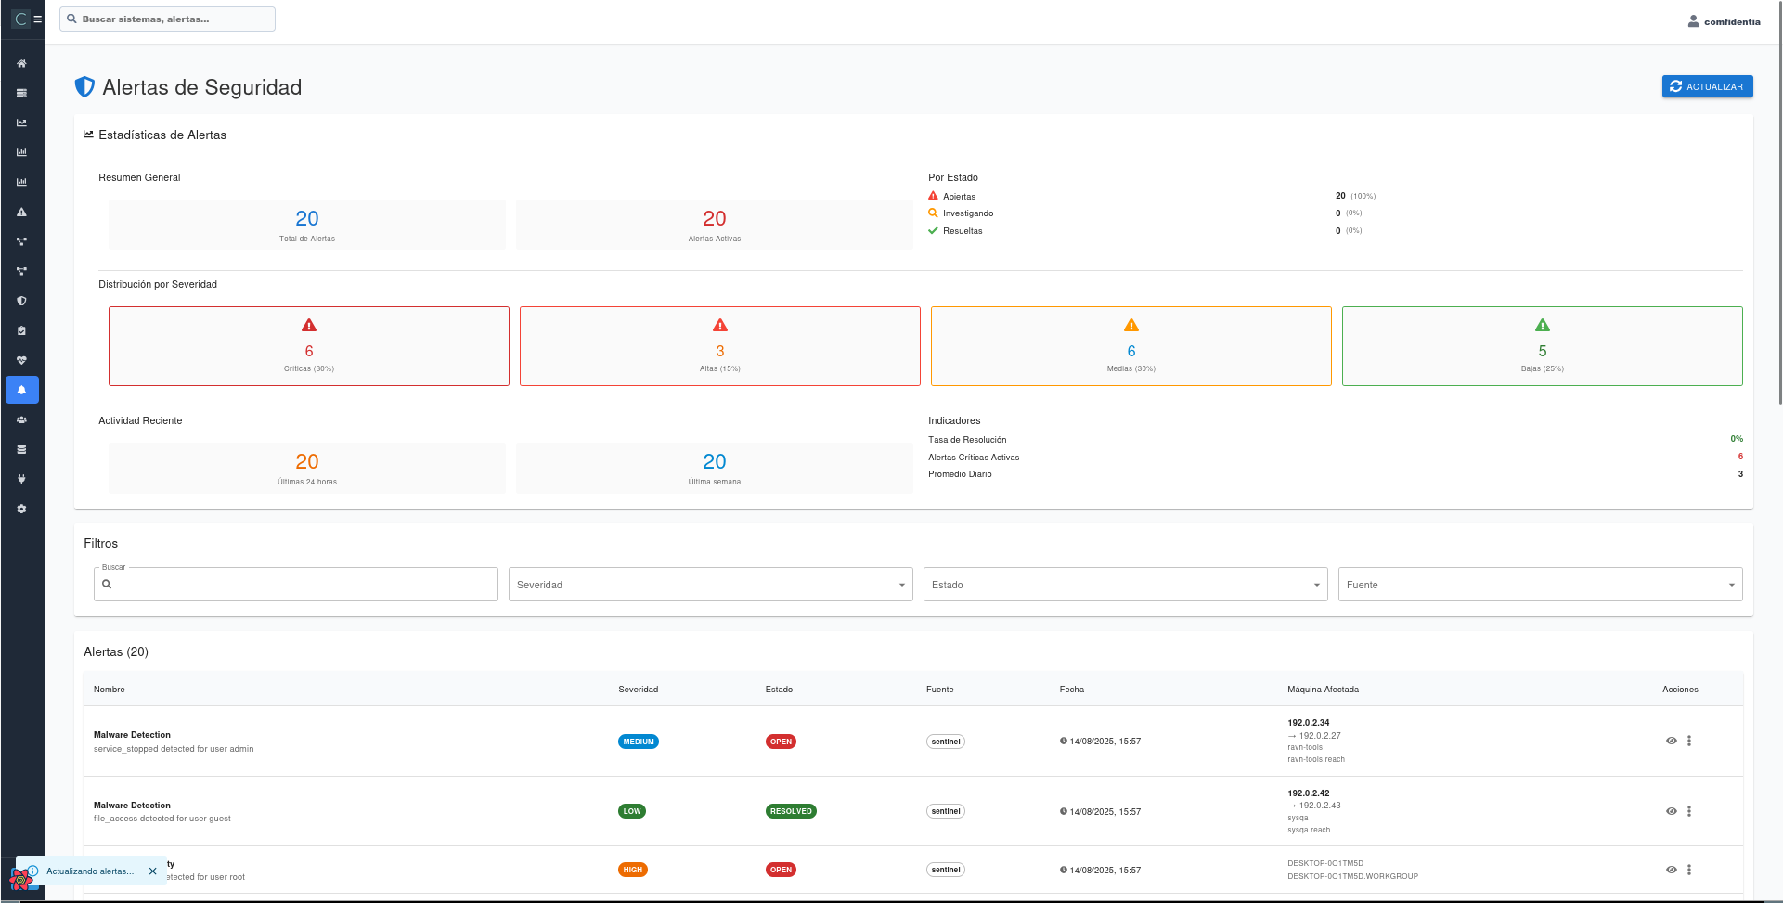The height and width of the screenshot is (903, 1783).
Task: Open the home icon in sidebar
Action: 21,64
